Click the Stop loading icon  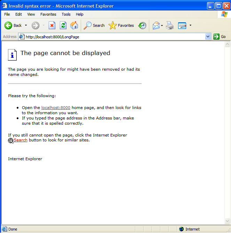(52, 25)
